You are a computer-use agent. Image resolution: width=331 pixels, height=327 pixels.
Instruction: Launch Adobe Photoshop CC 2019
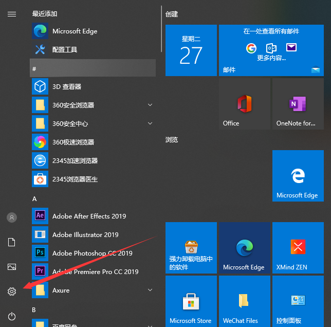91,253
